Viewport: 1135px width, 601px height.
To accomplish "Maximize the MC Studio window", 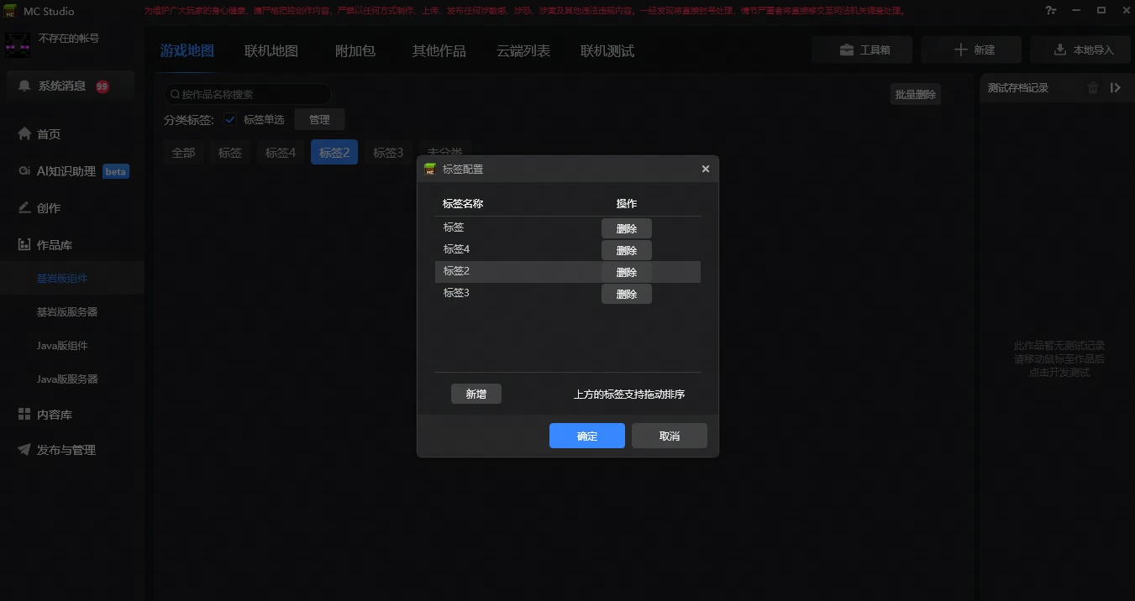I will (1101, 11).
